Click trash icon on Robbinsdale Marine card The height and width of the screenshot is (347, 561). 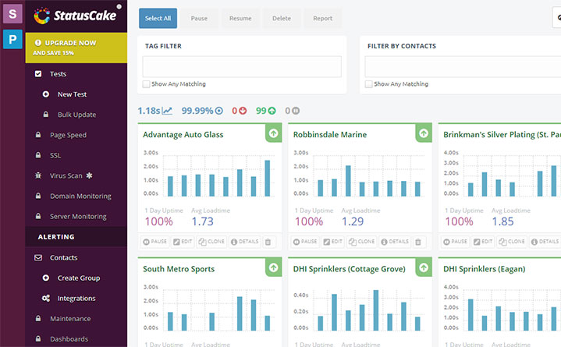tap(418, 242)
